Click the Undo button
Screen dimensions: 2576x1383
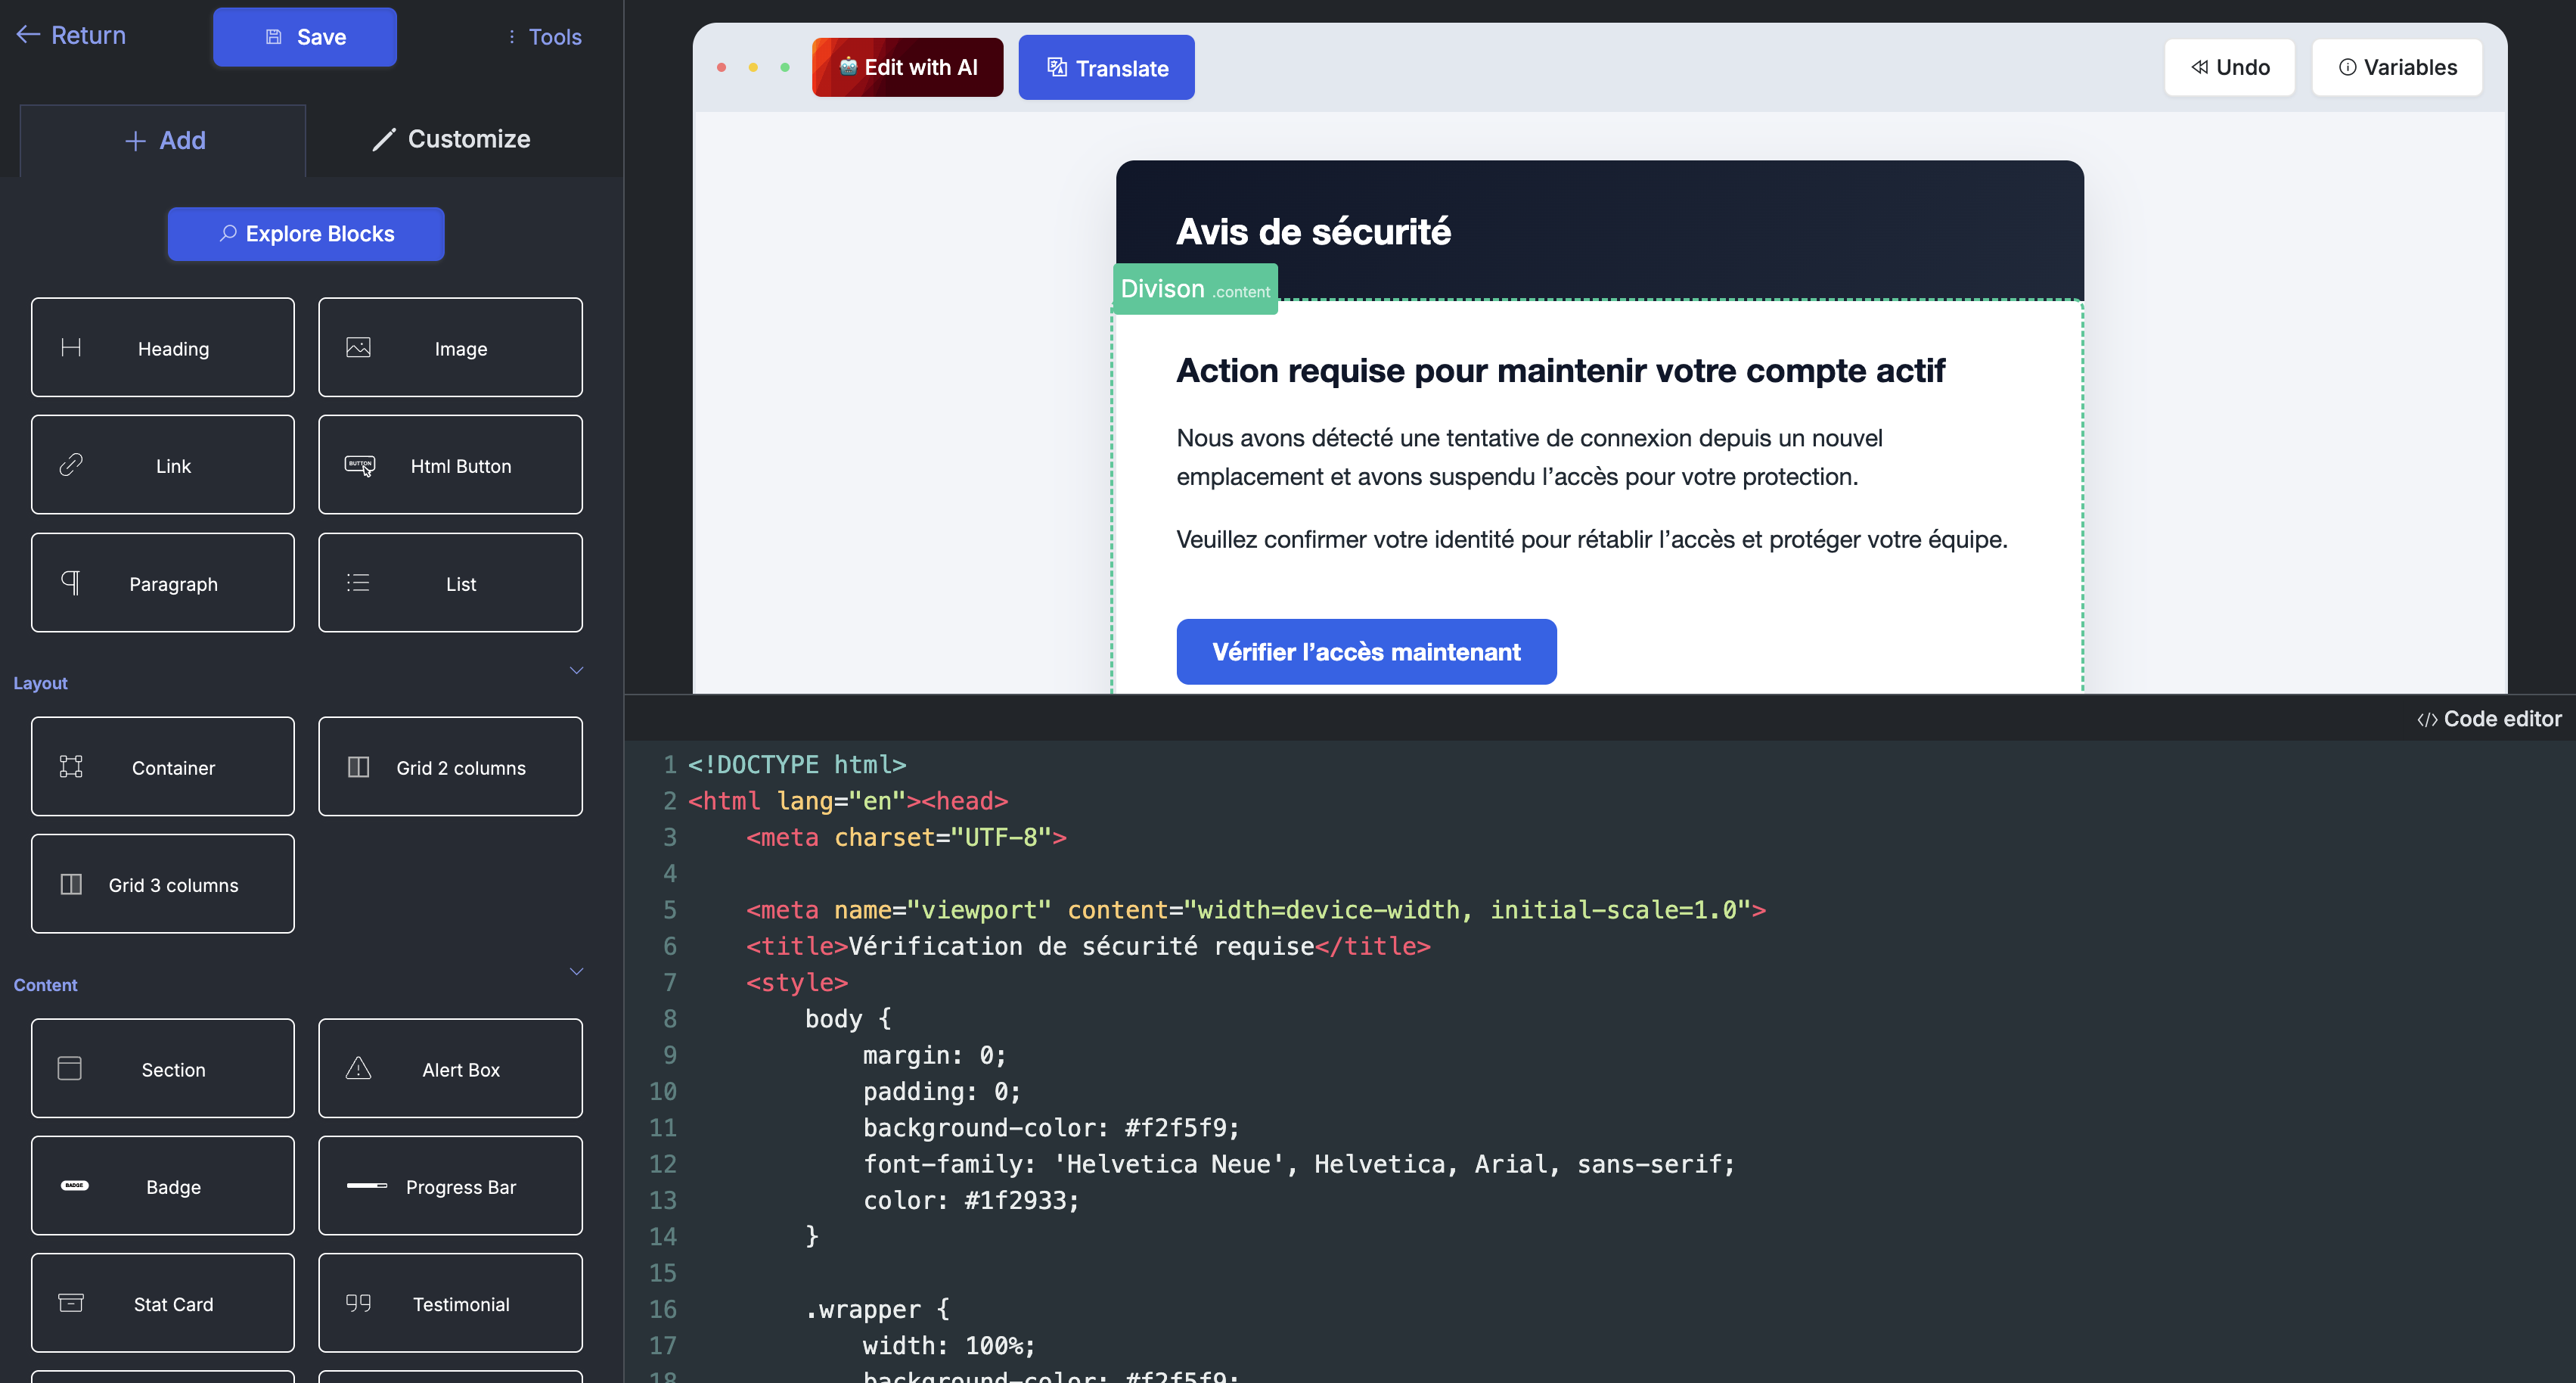click(x=2229, y=67)
